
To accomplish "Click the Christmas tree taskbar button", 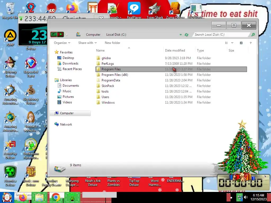I will pyautogui.click(x=72, y=197).
